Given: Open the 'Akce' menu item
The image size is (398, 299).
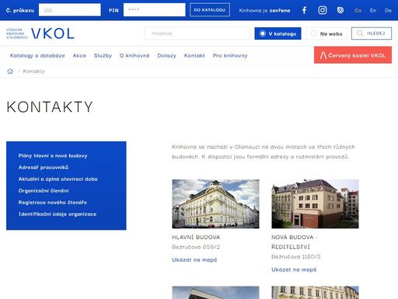Looking at the screenshot, I should 79,55.
